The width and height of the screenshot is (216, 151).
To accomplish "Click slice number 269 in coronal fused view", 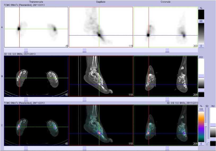I will [195, 144].
